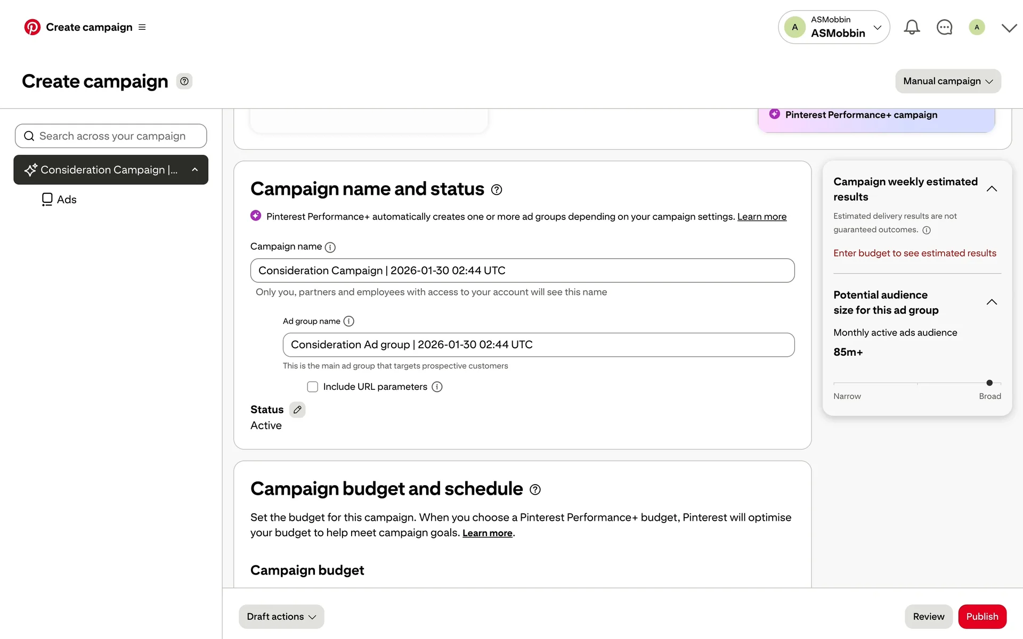Collapse the Potential audience size section
The image size is (1023, 639).
pos(991,302)
